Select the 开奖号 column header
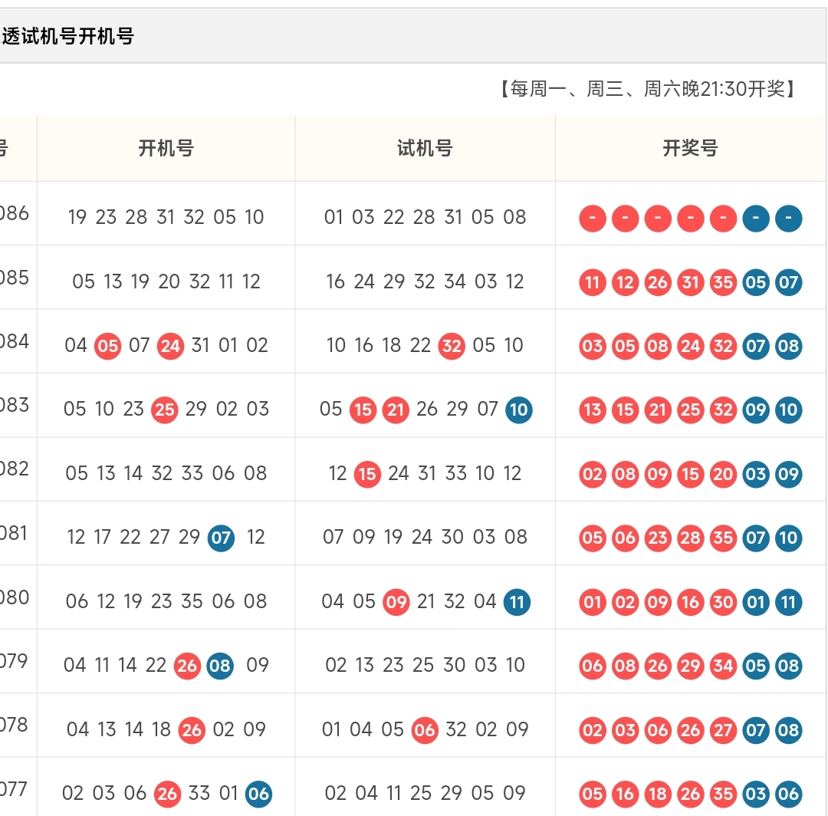Viewport: 828px width, 816px height. [690, 149]
